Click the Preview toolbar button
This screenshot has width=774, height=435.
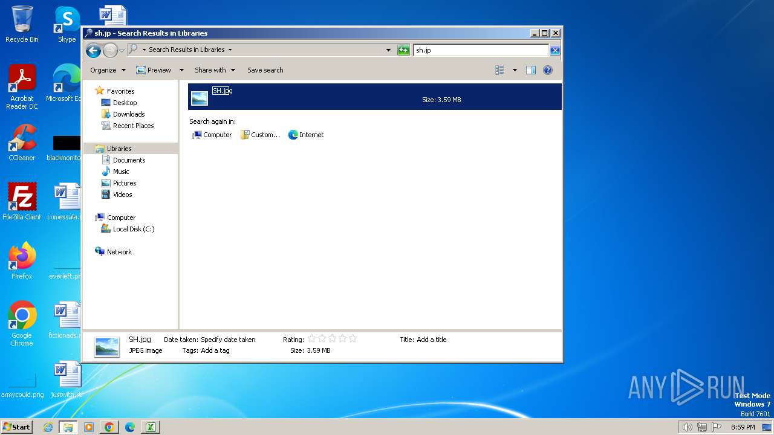(x=153, y=70)
